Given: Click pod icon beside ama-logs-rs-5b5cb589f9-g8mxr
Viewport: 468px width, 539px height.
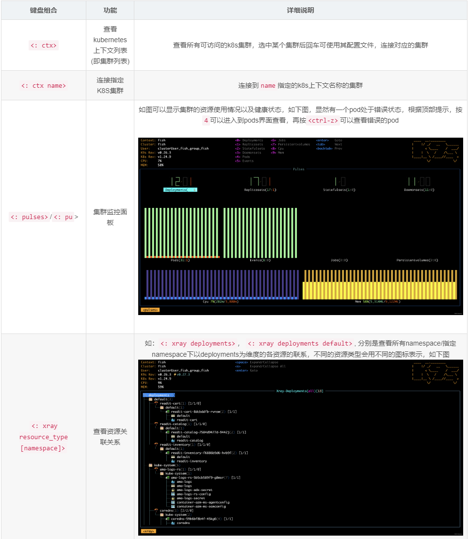Looking at the screenshot, I should tap(167, 478).
